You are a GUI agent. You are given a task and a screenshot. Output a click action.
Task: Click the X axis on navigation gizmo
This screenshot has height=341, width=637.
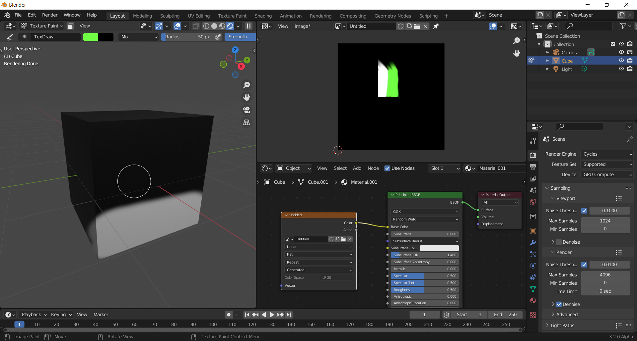241,66
